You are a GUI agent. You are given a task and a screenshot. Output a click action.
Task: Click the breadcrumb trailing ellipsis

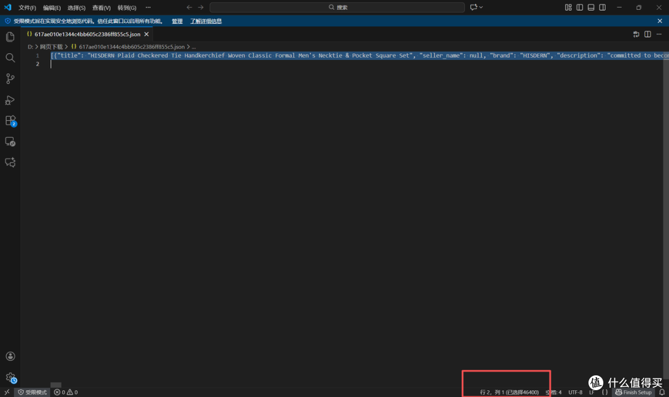pyautogui.click(x=194, y=47)
